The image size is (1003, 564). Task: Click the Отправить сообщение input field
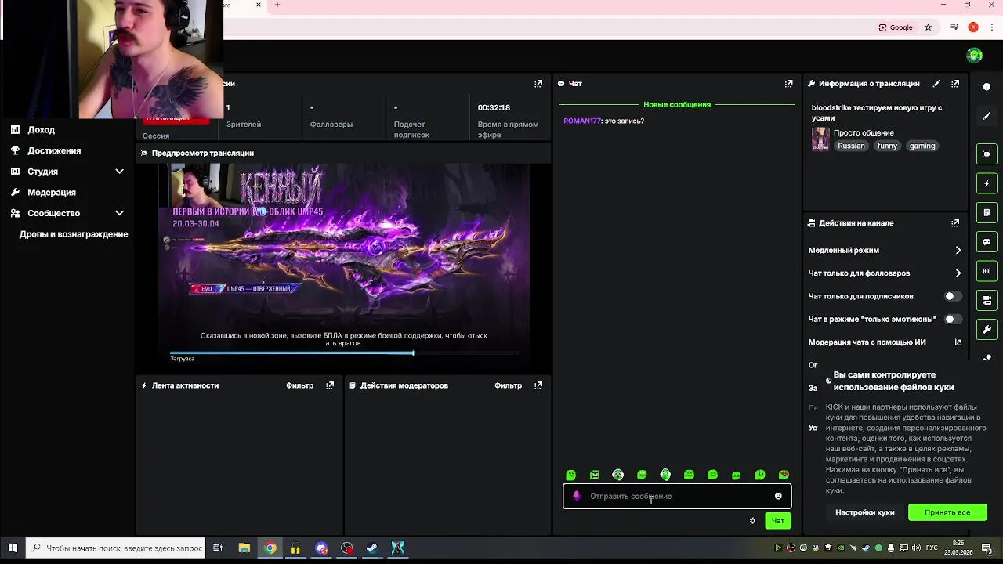tap(677, 496)
